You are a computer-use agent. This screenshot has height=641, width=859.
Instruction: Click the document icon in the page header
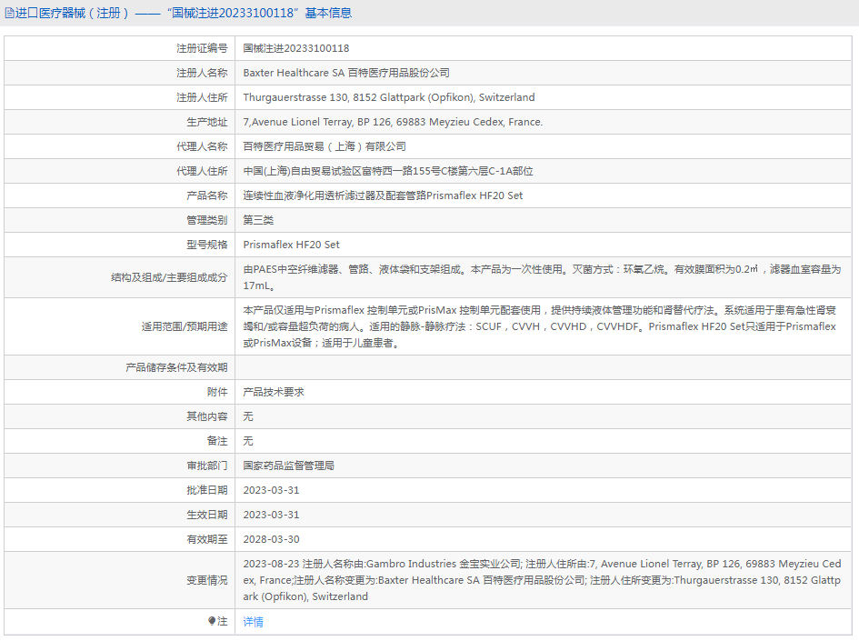(x=9, y=13)
